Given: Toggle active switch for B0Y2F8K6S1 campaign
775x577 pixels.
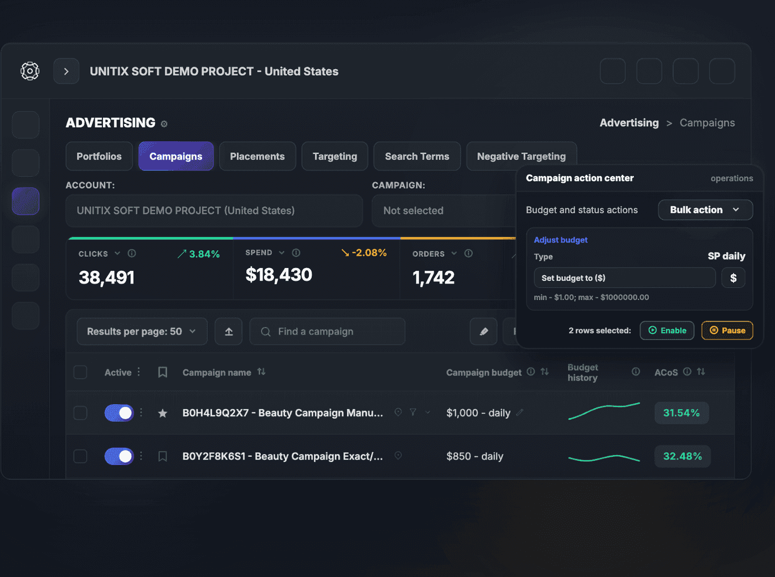Looking at the screenshot, I should tap(119, 456).
